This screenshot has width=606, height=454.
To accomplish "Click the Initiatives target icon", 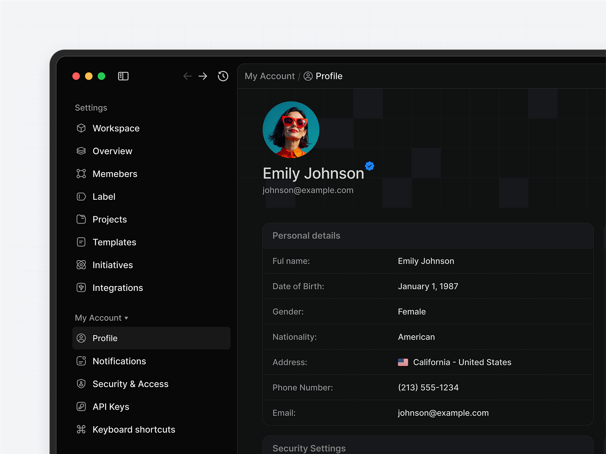I will coord(81,265).
